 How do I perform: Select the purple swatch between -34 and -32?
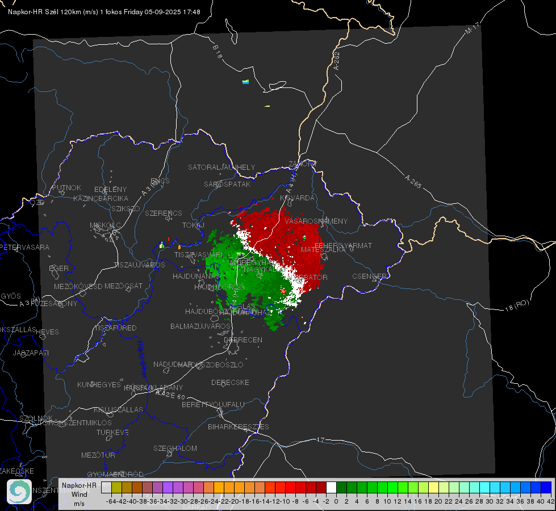(168, 488)
